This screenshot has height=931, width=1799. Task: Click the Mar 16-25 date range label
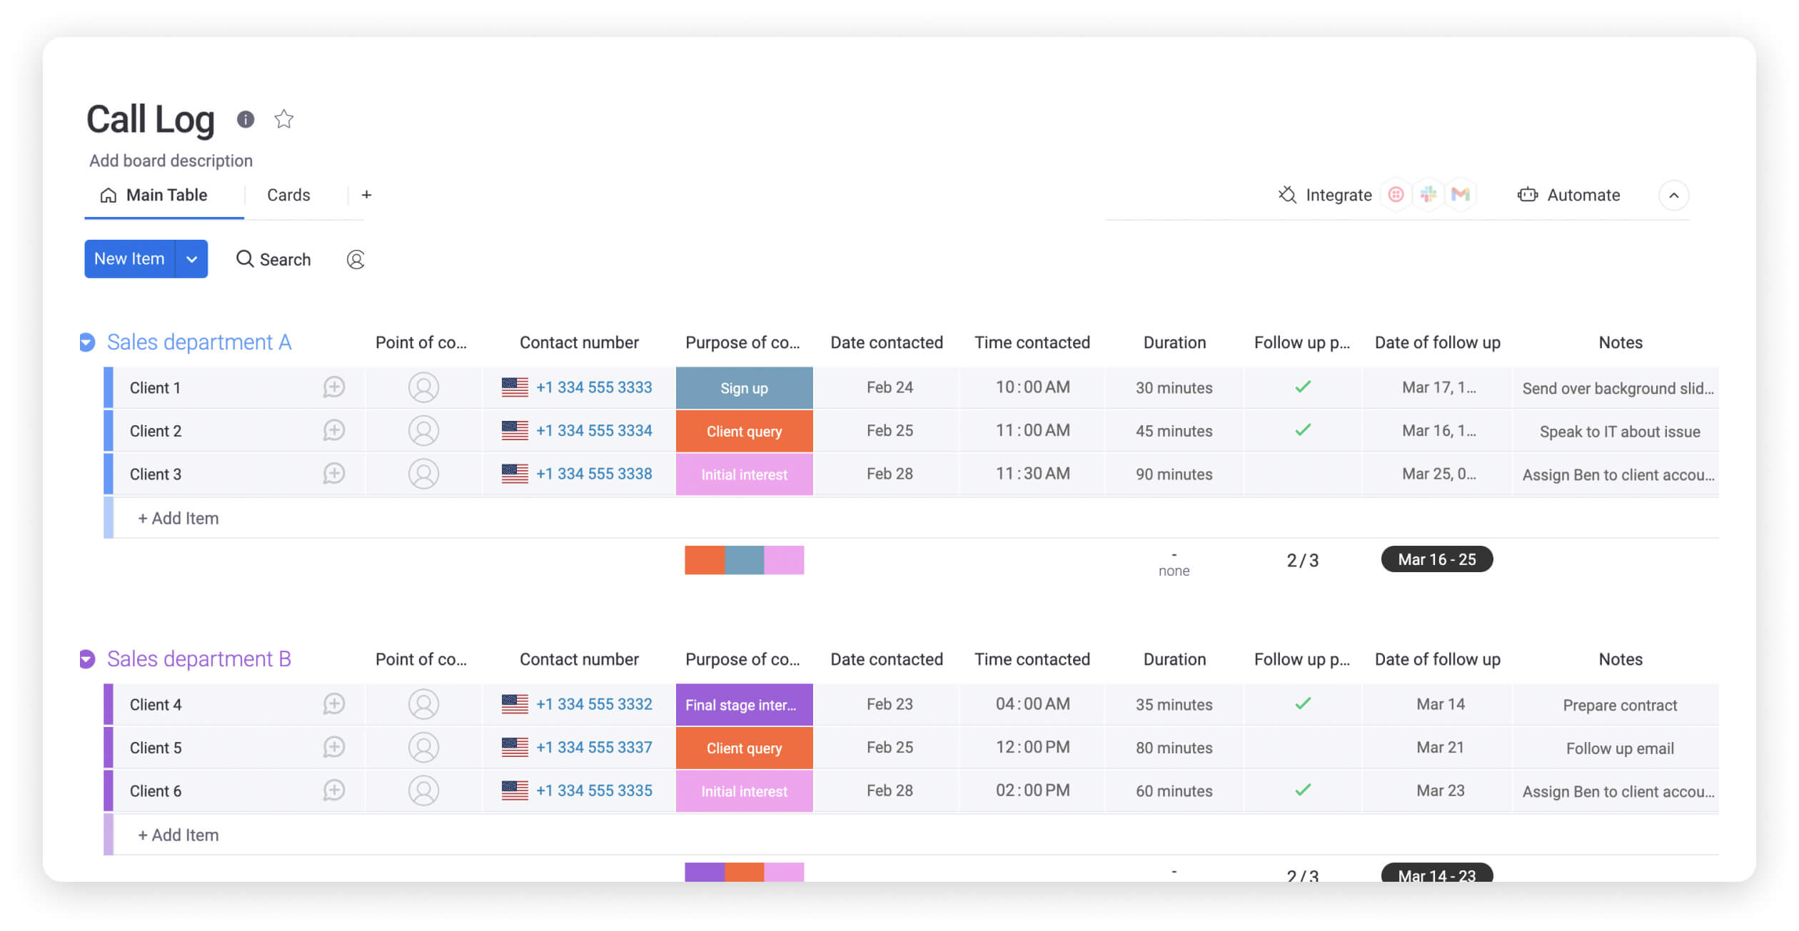[x=1438, y=558]
